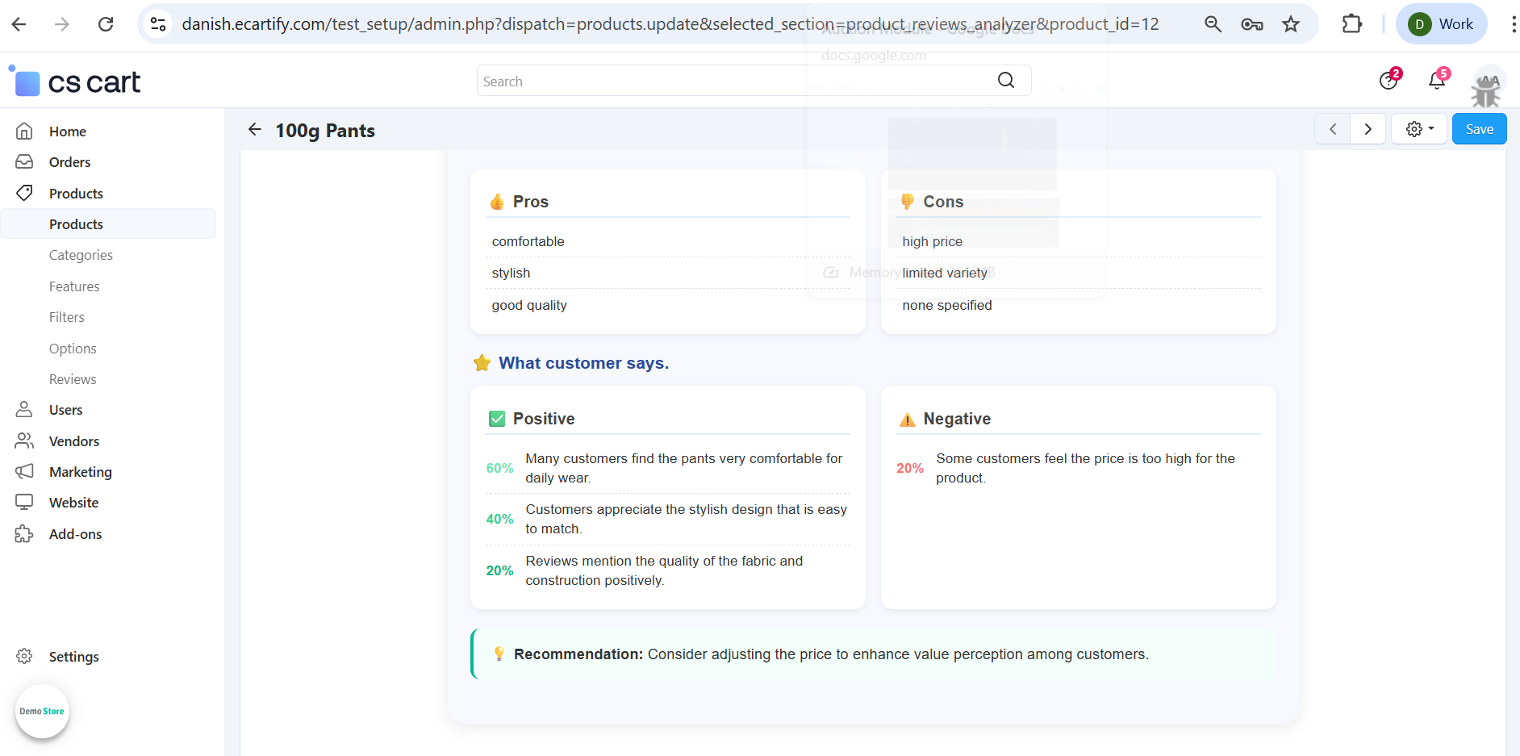1520x756 pixels.
Task: Go to next product with right chevron
Action: pyautogui.click(x=1368, y=129)
